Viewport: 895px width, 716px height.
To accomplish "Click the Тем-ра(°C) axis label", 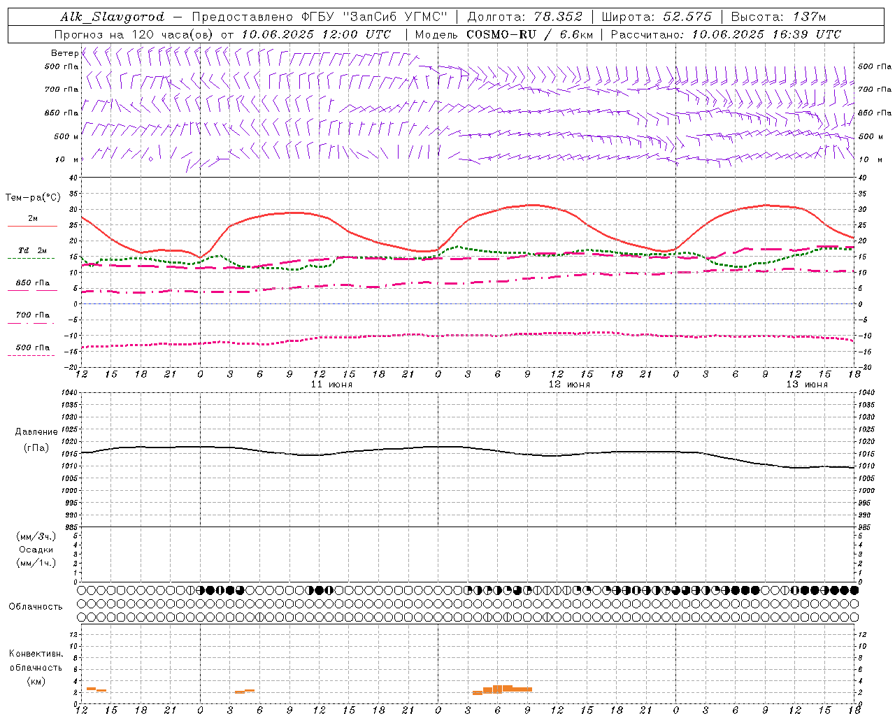I will pos(33,198).
